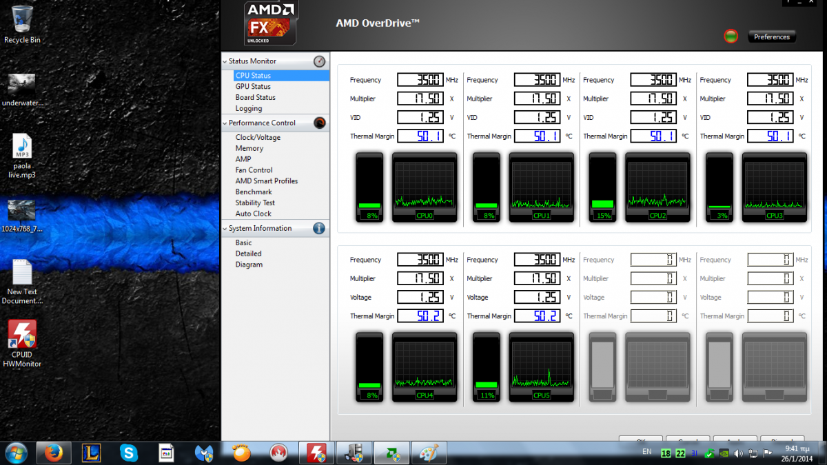Click the Preferences button
The width and height of the screenshot is (827, 465).
(x=772, y=37)
